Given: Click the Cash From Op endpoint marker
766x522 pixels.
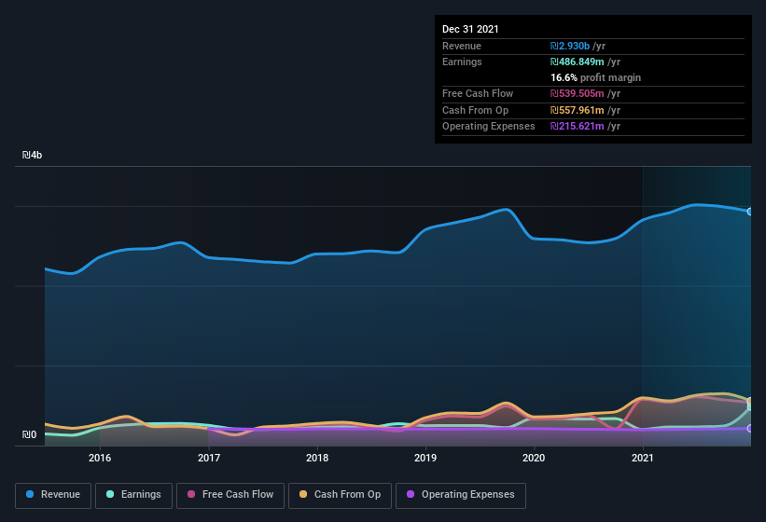Looking at the screenshot, I should pos(750,401).
